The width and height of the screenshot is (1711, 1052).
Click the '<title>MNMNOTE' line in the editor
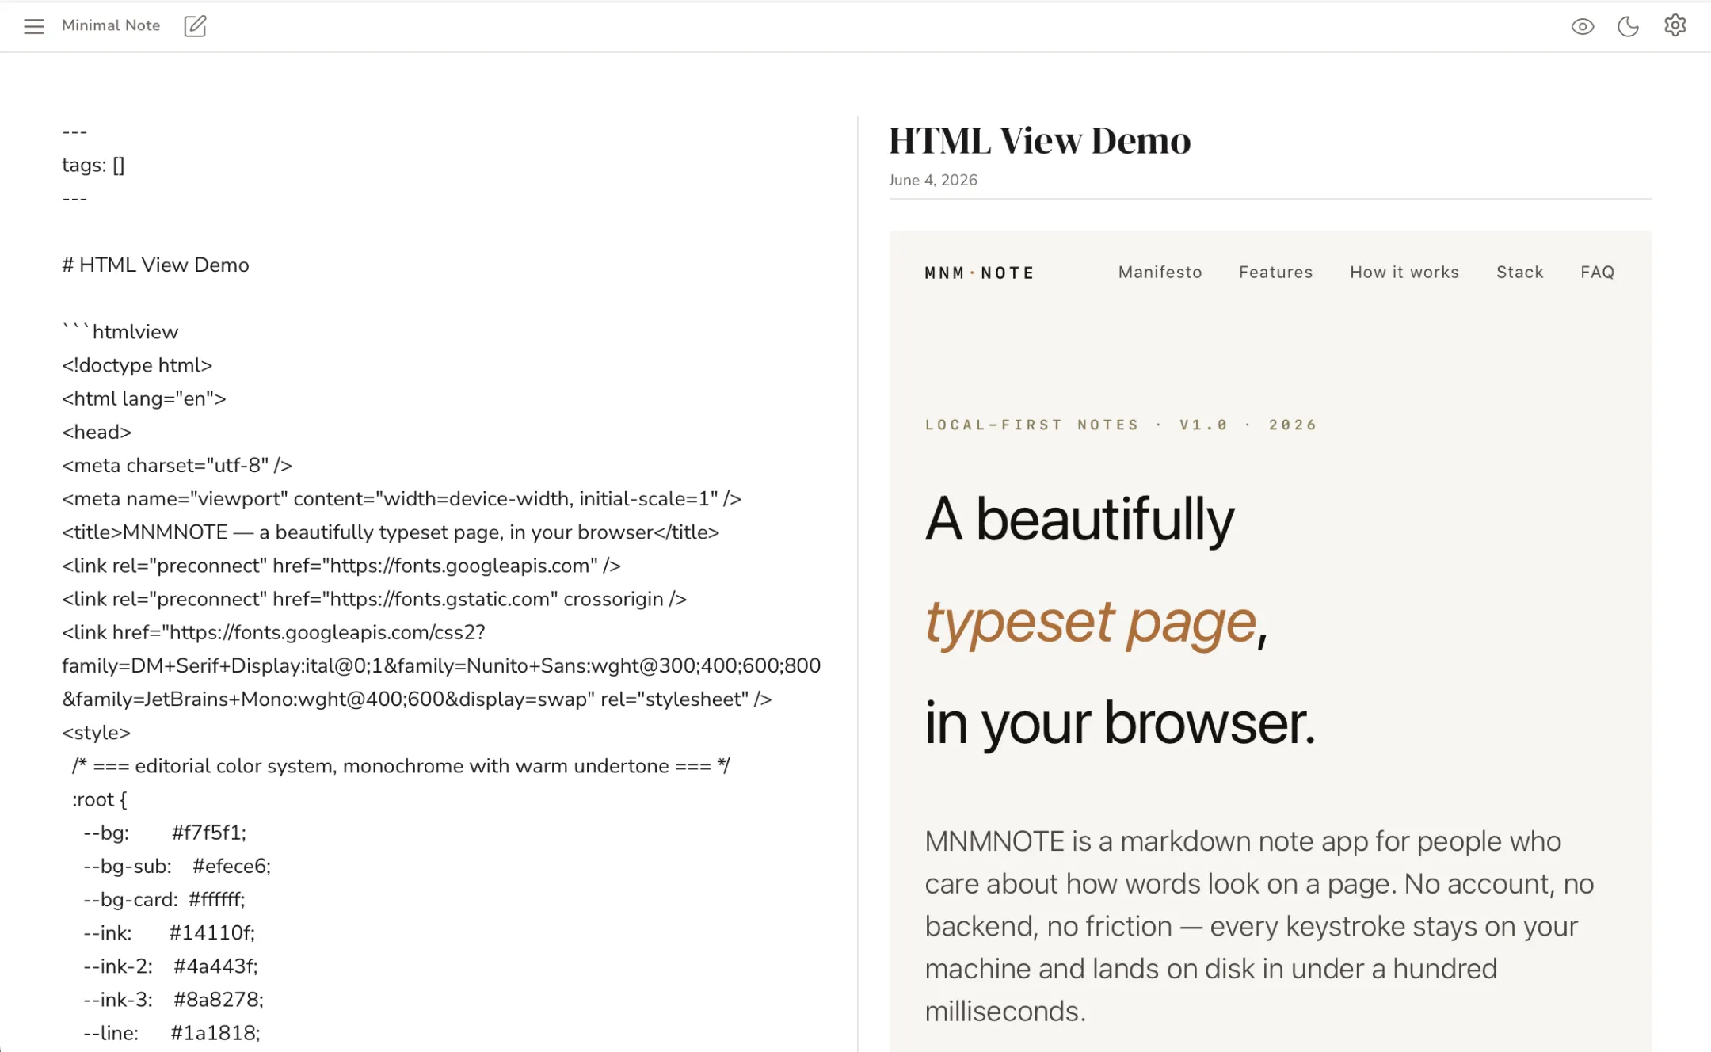coord(391,532)
